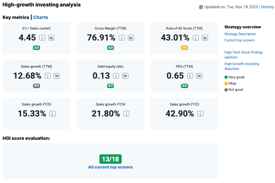275x183 pixels.
Task: Open the Debt-equity ratio chart icon
Action: [x=125, y=76]
